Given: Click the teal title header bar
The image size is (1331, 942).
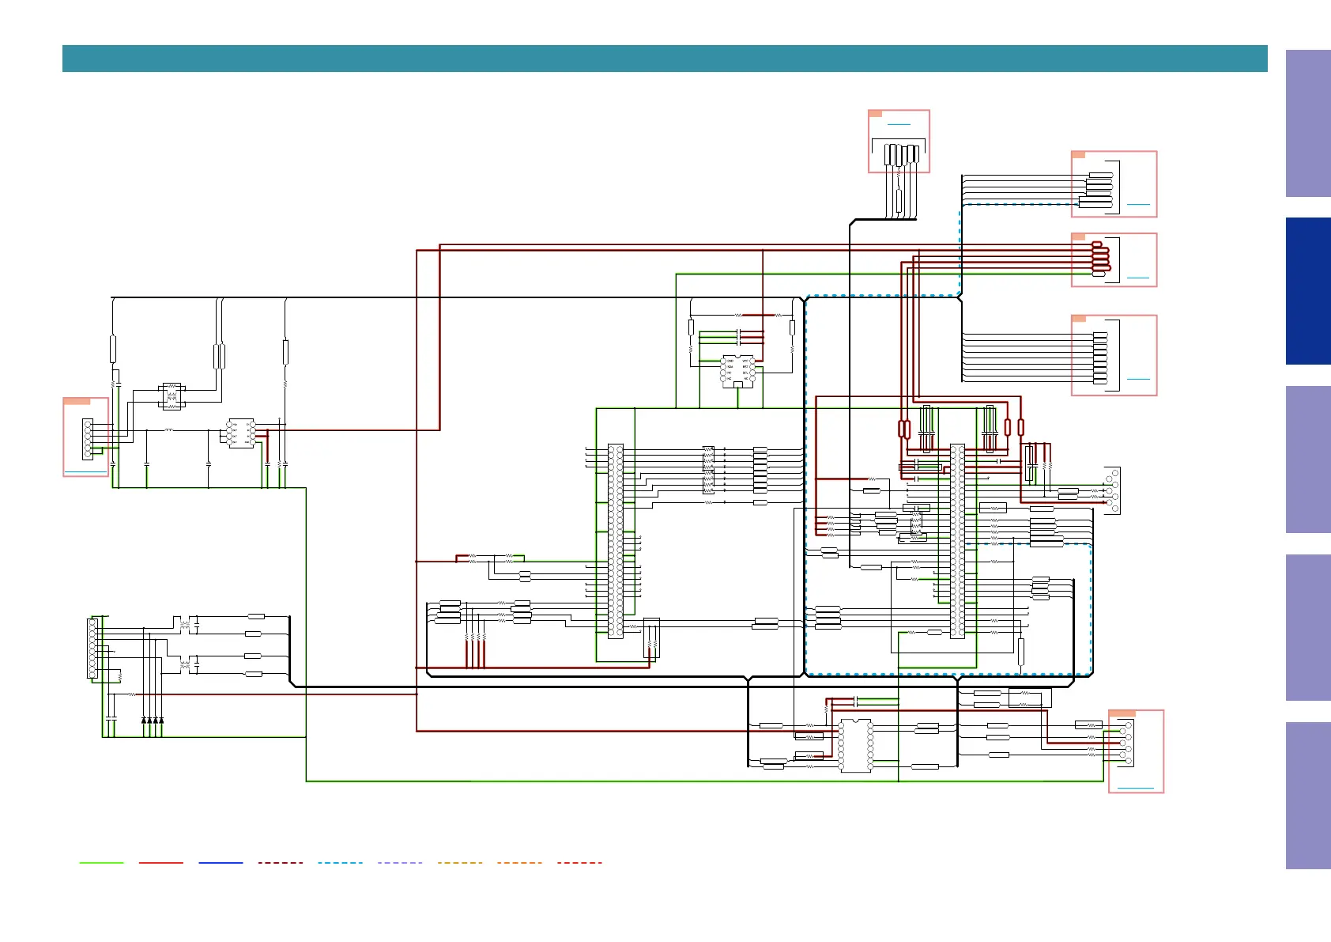Looking at the screenshot, I should [x=665, y=59].
